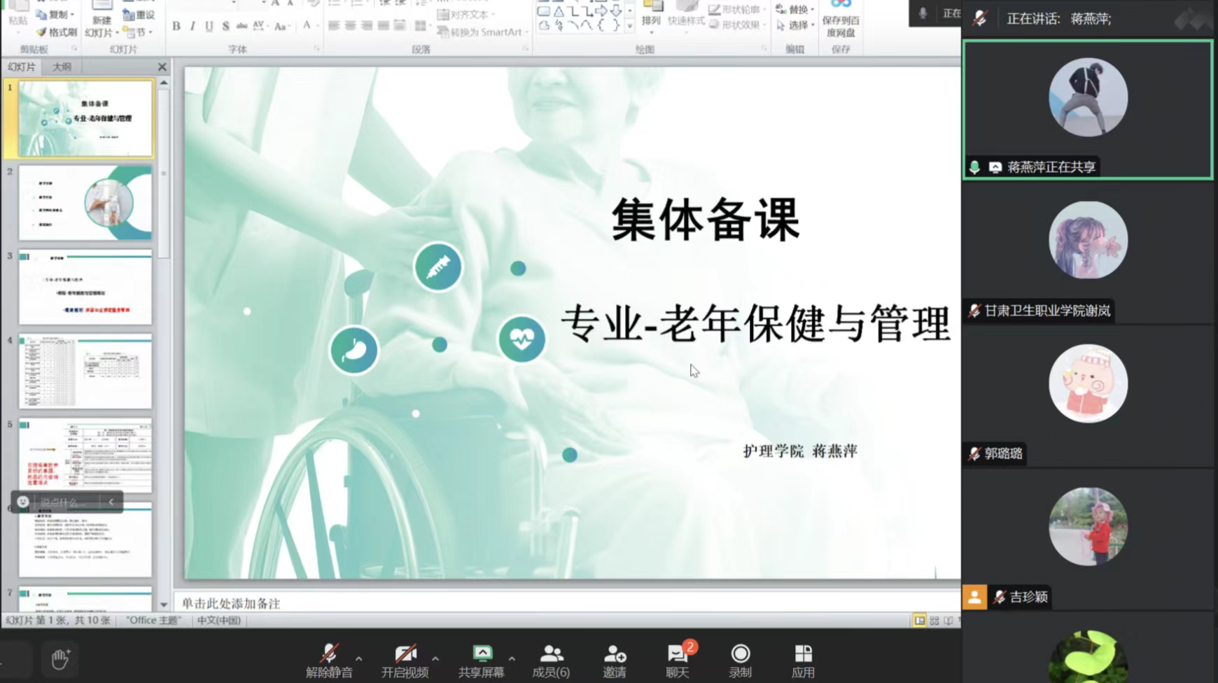The width and height of the screenshot is (1218, 683).
Task: Switch to the 大纲 outline tab
Action: 62,66
